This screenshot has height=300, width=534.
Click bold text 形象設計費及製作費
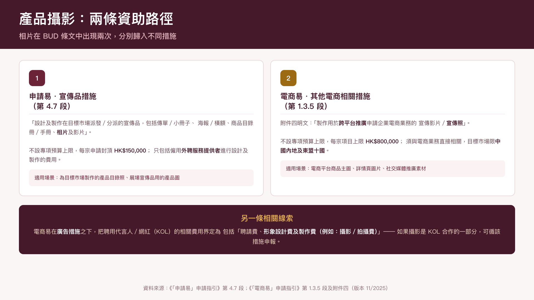coord(290,232)
